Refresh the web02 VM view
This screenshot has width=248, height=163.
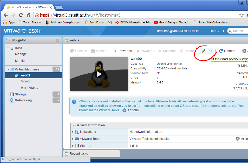[x=227, y=51]
